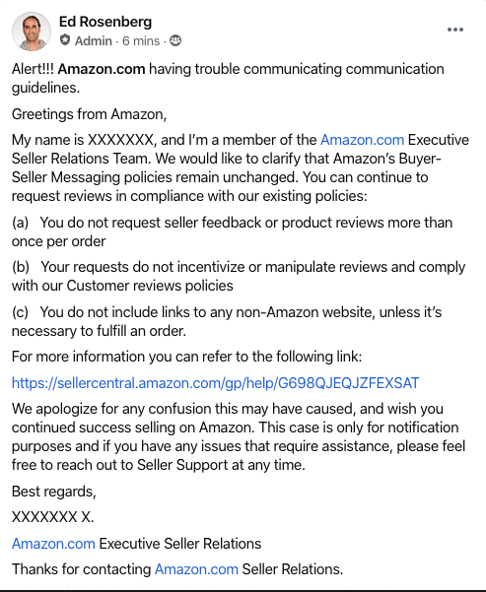Image resolution: width=486 pixels, height=592 pixels.
Task: Click the policy item (a) about once per order
Action: pyautogui.click(x=232, y=231)
